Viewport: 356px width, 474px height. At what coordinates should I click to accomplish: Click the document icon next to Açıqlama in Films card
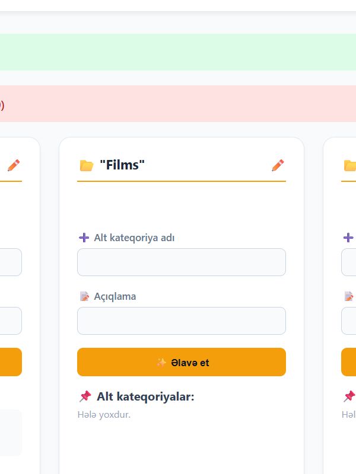coord(84,296)
